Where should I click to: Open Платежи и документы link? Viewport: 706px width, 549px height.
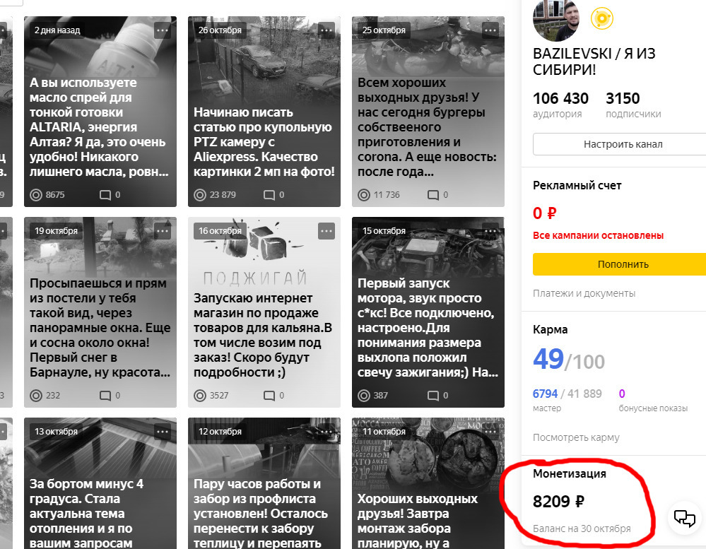click(584, 293)
